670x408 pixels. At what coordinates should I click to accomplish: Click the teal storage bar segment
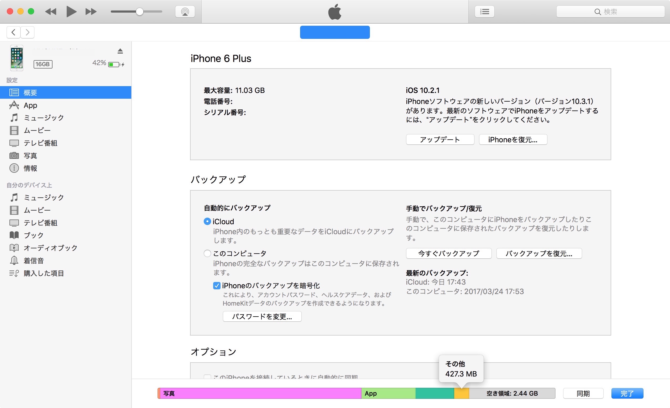435,393
